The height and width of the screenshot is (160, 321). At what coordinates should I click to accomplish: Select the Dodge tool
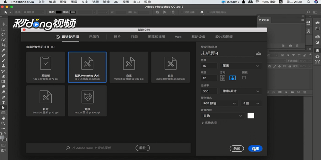(3, 92)
